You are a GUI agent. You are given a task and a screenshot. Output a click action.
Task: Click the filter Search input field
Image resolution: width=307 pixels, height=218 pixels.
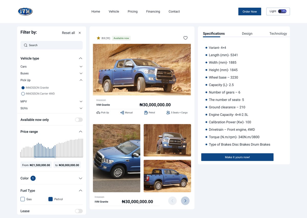51,45
